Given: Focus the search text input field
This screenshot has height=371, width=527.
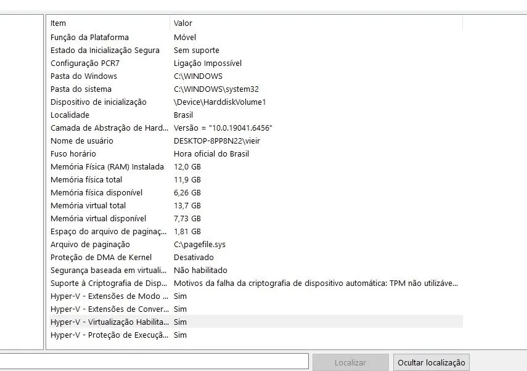Looking at the screenshot, I should 153,361.
